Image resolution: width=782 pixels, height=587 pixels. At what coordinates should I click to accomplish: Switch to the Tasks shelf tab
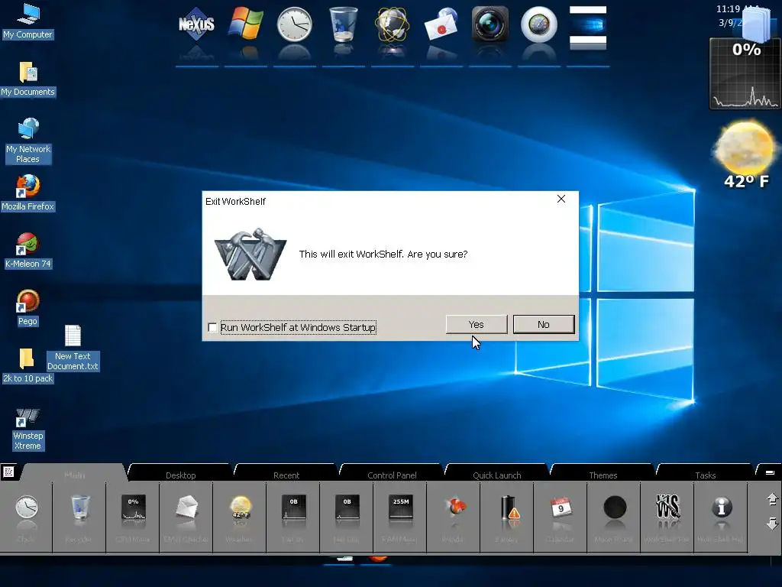point(705,475)
